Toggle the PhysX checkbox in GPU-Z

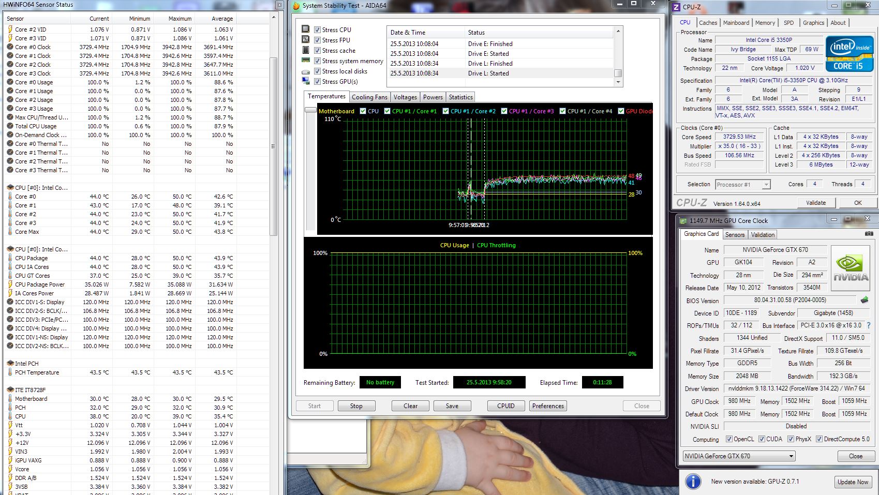point(791,439)
